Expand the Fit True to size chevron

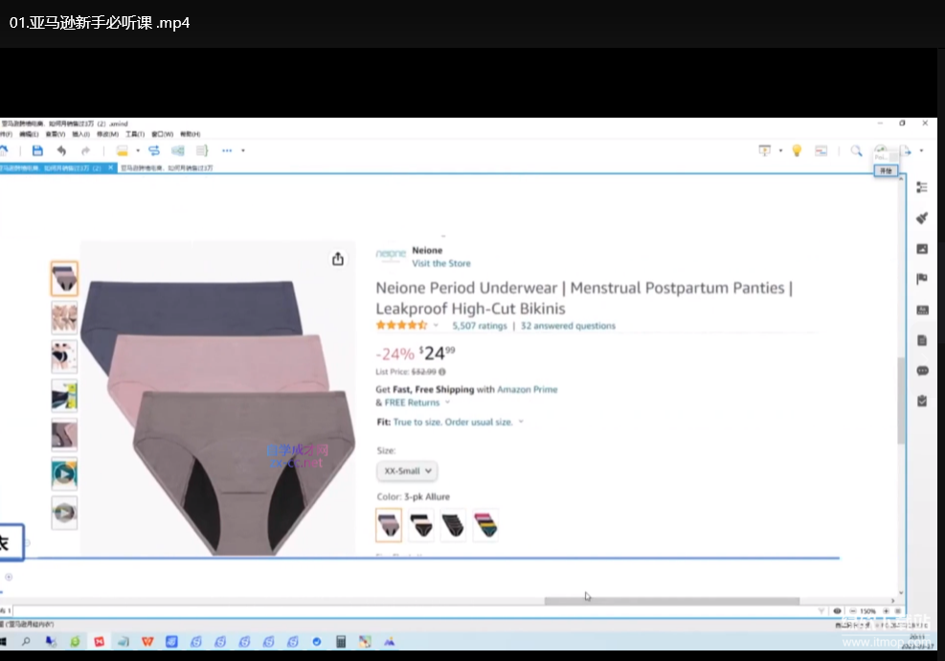[521, 422]
